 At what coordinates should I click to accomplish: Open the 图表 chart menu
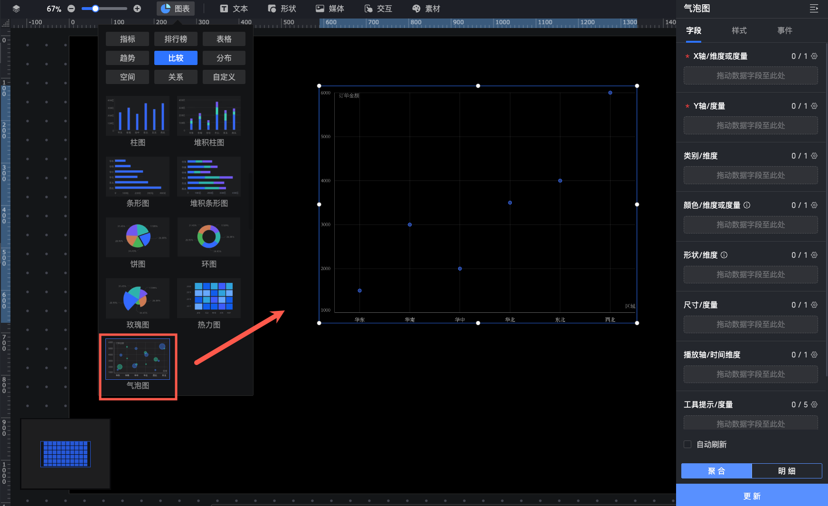pyautogui.click(x=176, y=9)
